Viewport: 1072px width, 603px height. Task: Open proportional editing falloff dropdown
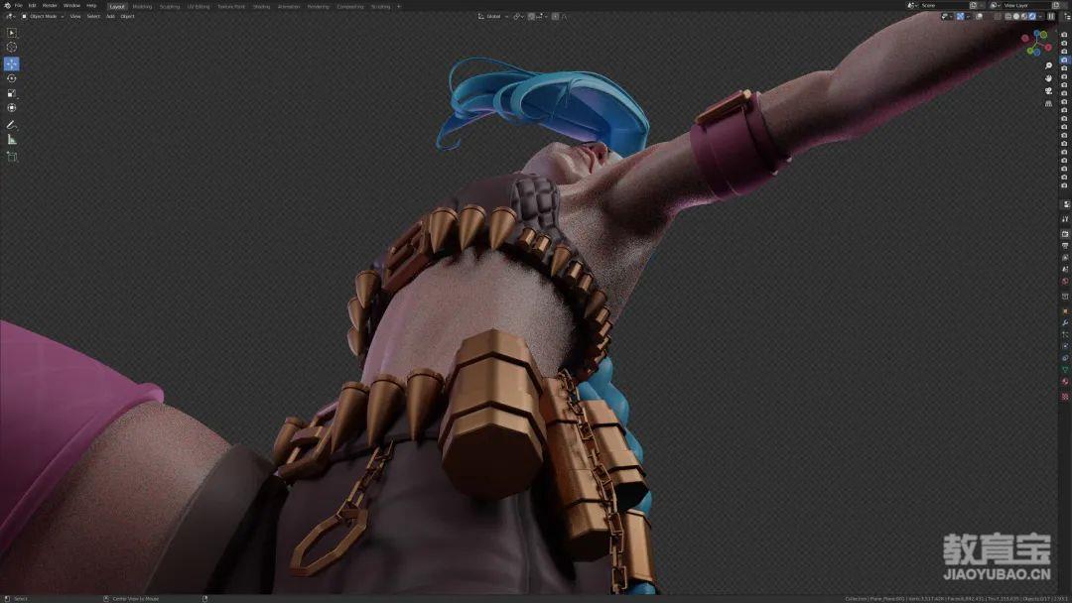[565, 17]
